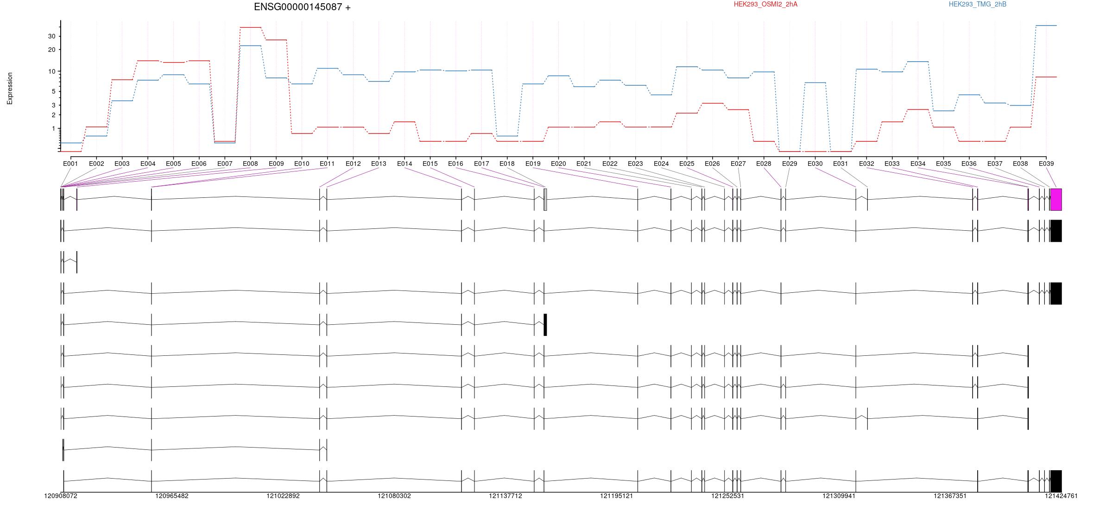Image resolution: width=1112 pixels, height=505 pixels.
Task: Click exon label E030
Action: pyautogui.click(x=815, y=164)
